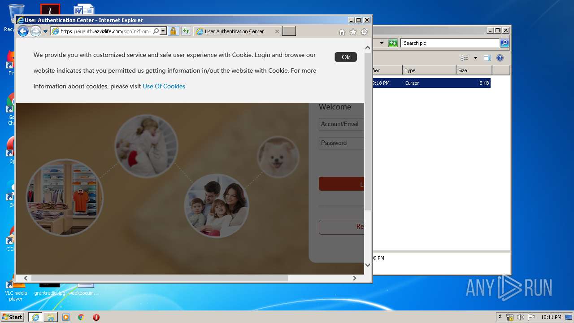The image size is (574, 323).
Task: Click the 10:11 PM taskbar clock
Action: [551, 317]
